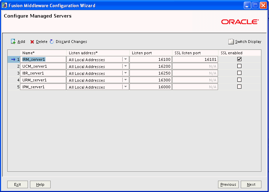Click SSL listen port N/A for URM_server1
This screenshot has width=269, height=192.
pyautogui.click(x=195, y=80)
